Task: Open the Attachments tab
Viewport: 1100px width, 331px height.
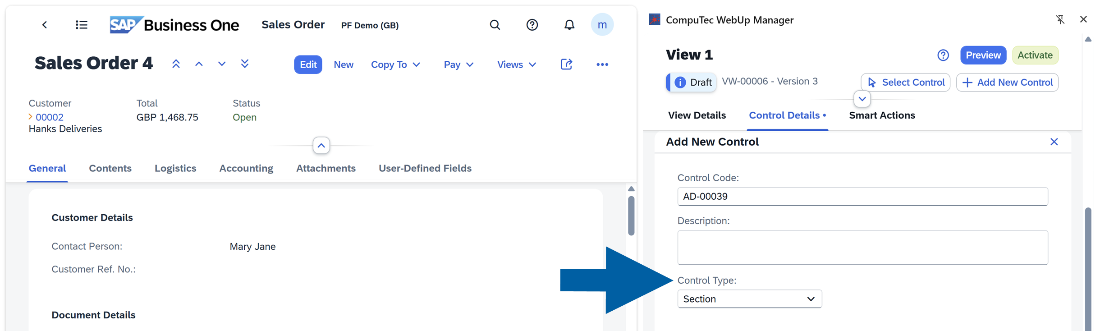Action: (326, 168)
